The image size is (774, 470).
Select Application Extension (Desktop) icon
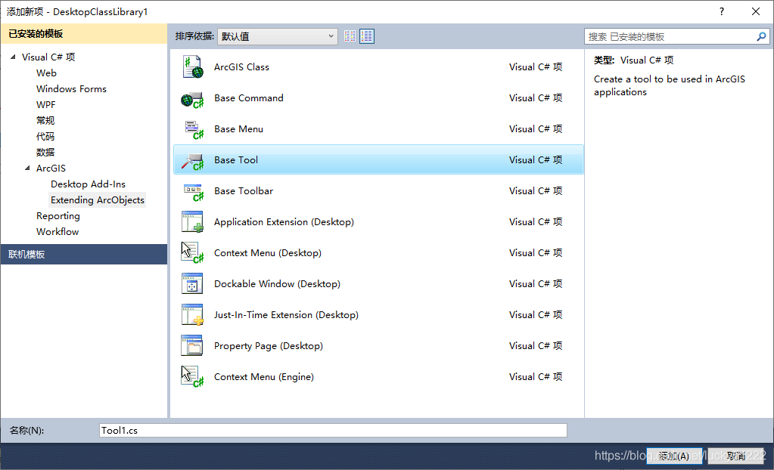[x=192, y=222]
